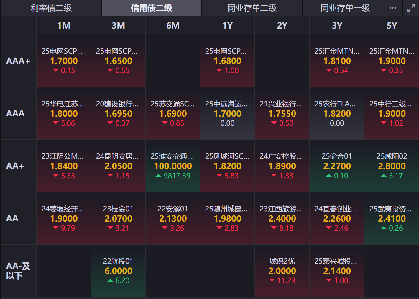Open the 24宜春创业 bond cell
This screenshot has height=299, width=419.
tap(337, 218)
